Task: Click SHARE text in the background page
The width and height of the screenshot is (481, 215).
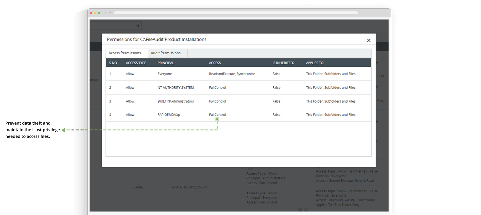Action: pos(138,187)
